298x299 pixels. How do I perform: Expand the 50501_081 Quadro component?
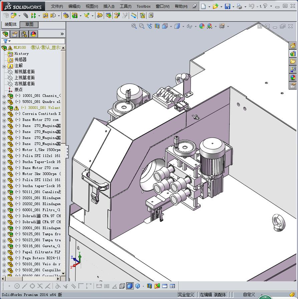[x=4, y=103]
